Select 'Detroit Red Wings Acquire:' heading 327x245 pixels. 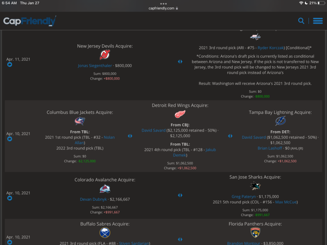pyautogui.click(x=180, y=106)
